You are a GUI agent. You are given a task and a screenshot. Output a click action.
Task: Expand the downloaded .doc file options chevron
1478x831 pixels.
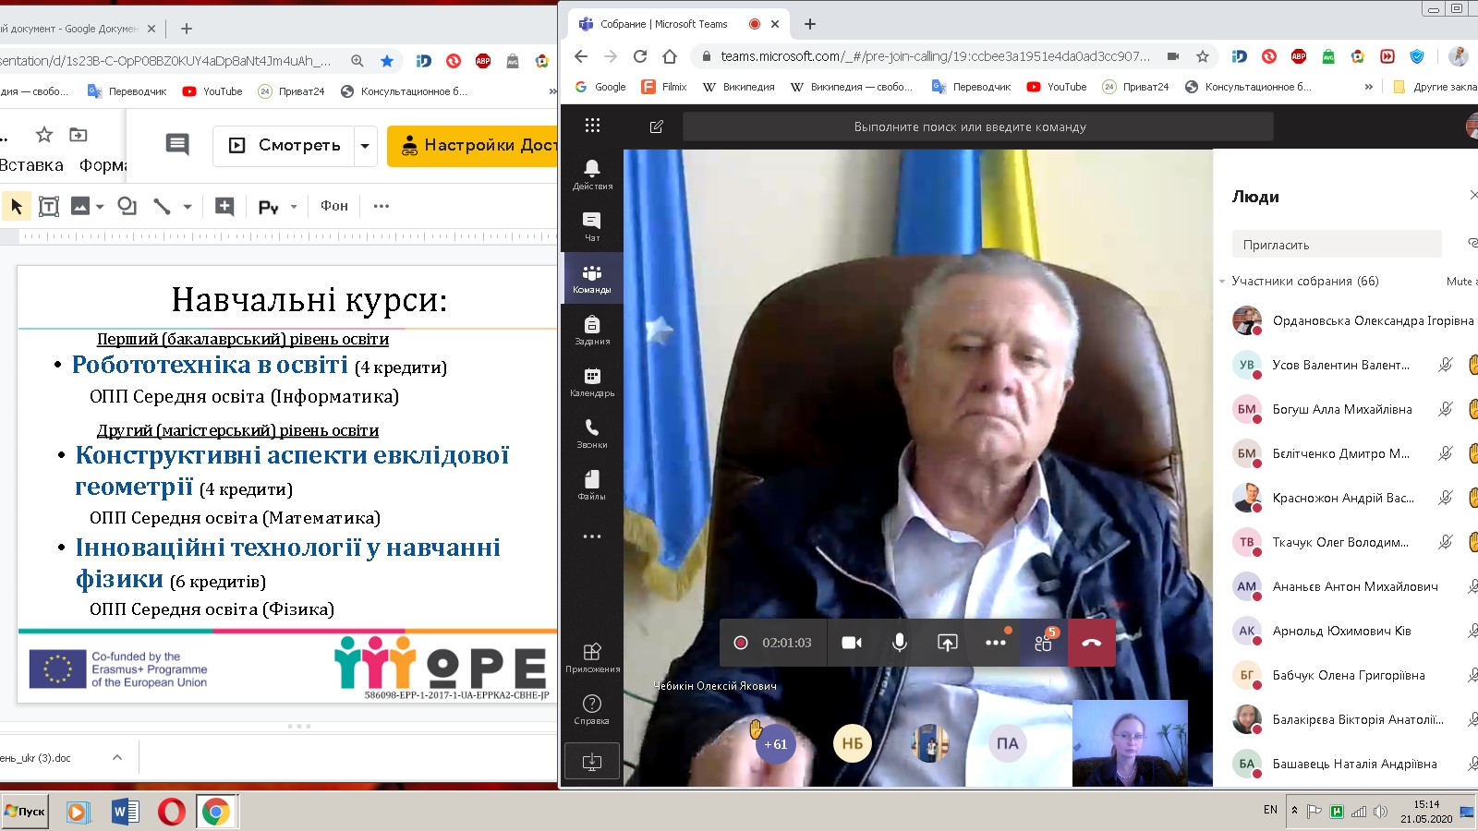[x=117, y=757]
